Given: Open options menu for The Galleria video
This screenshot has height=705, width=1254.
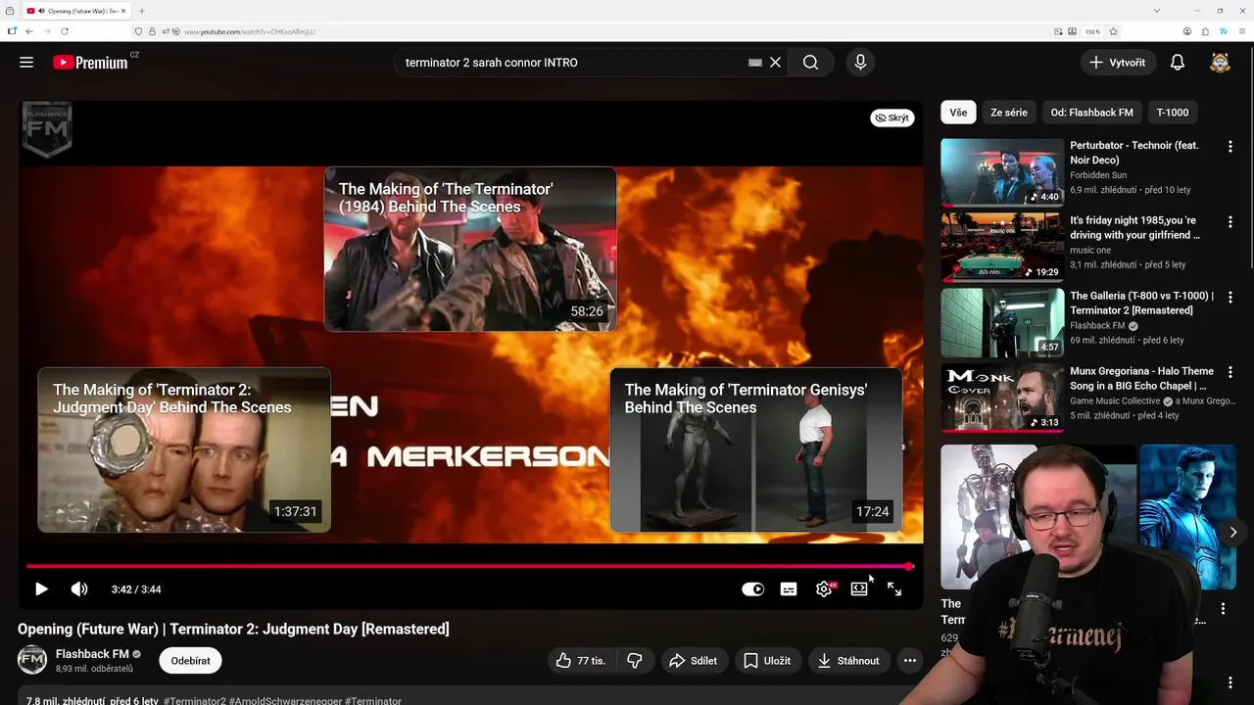Looking at the screenshot, I should coord(1230,297).
